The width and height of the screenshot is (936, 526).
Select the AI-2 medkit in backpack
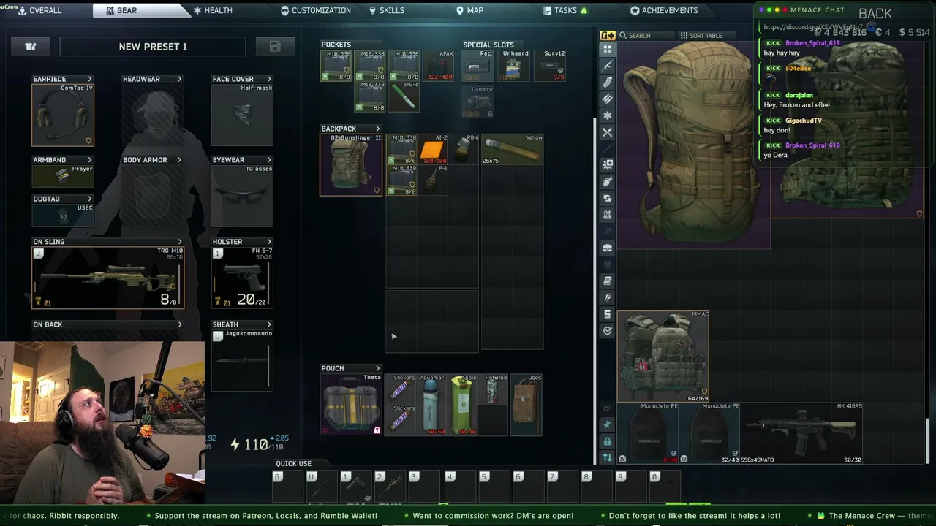(x=433, y=150)
